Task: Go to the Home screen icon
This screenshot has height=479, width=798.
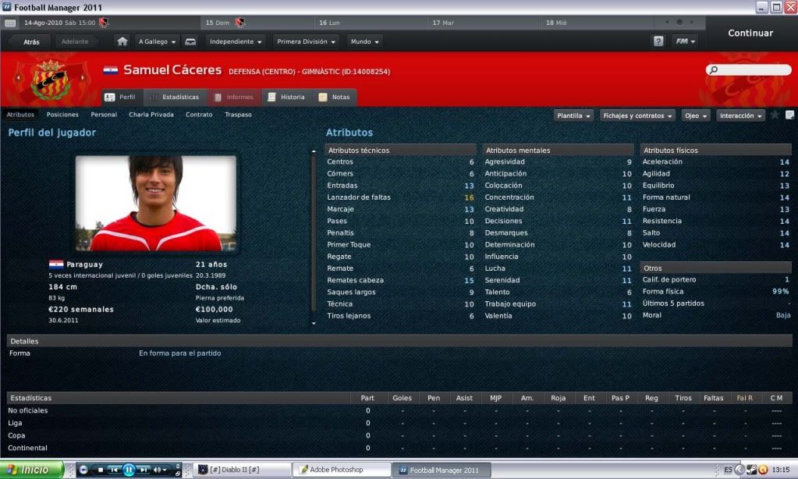Action: (x=122, y=41)
